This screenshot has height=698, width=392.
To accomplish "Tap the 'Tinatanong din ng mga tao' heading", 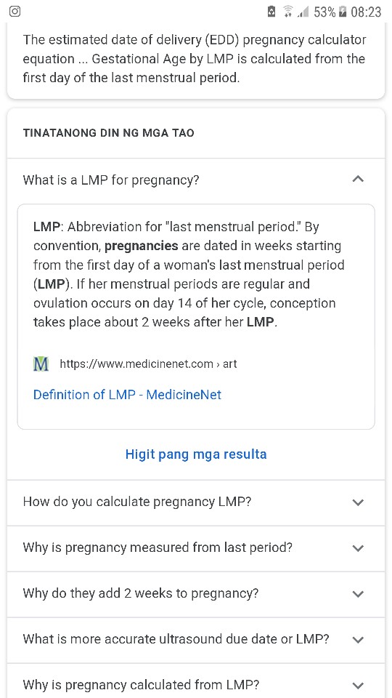I will 108,132.
